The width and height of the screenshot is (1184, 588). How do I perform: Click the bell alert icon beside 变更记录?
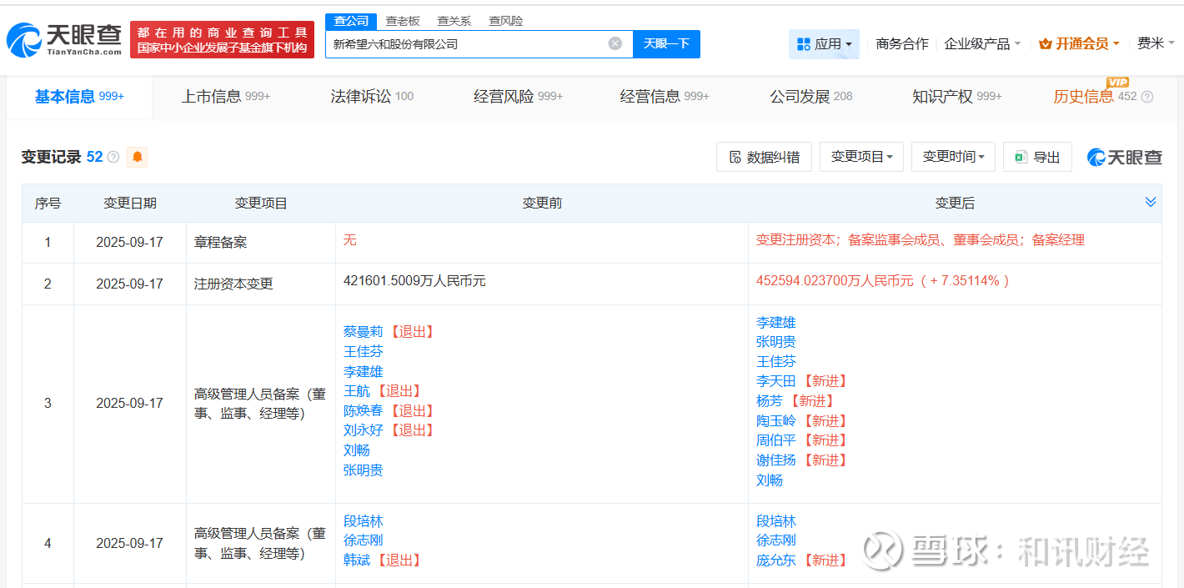click(138, 157)
